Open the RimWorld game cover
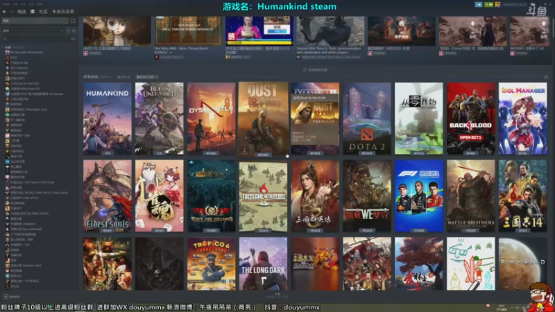 (x=523, y=264)
